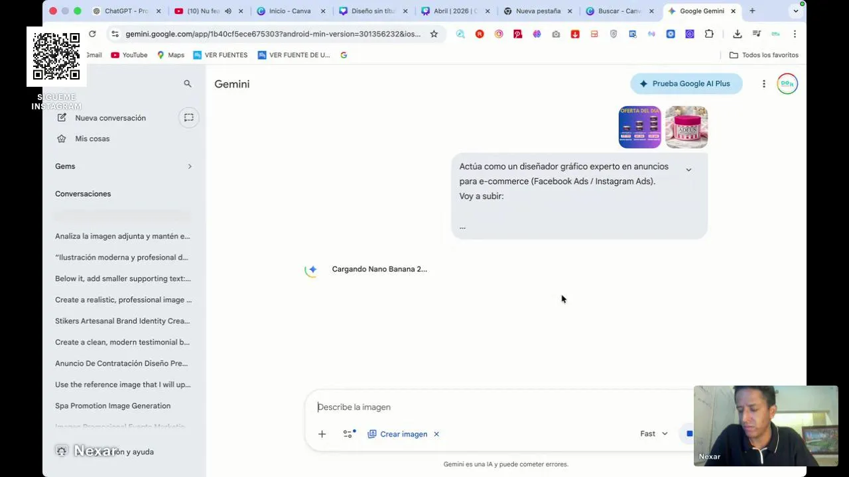Remove the Crear imagen chip with its X
Screen dimensions: 849x477
pos(436,434)
